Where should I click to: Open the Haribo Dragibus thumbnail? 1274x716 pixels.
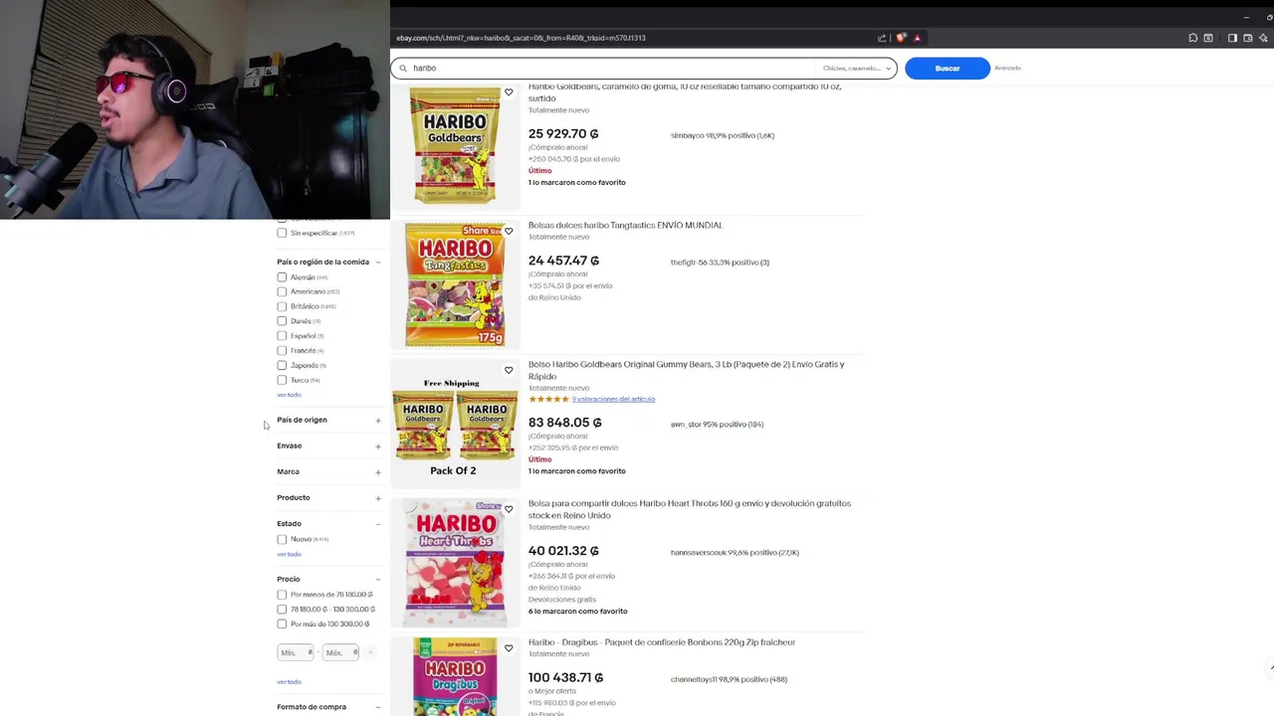pos(455,676)
